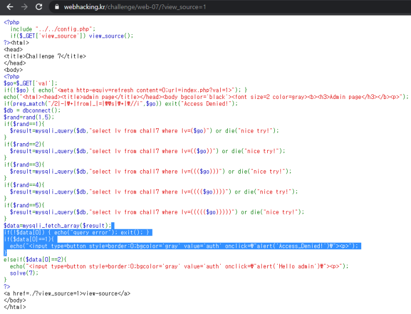Click the closing </body> tag line

[15, 300]
